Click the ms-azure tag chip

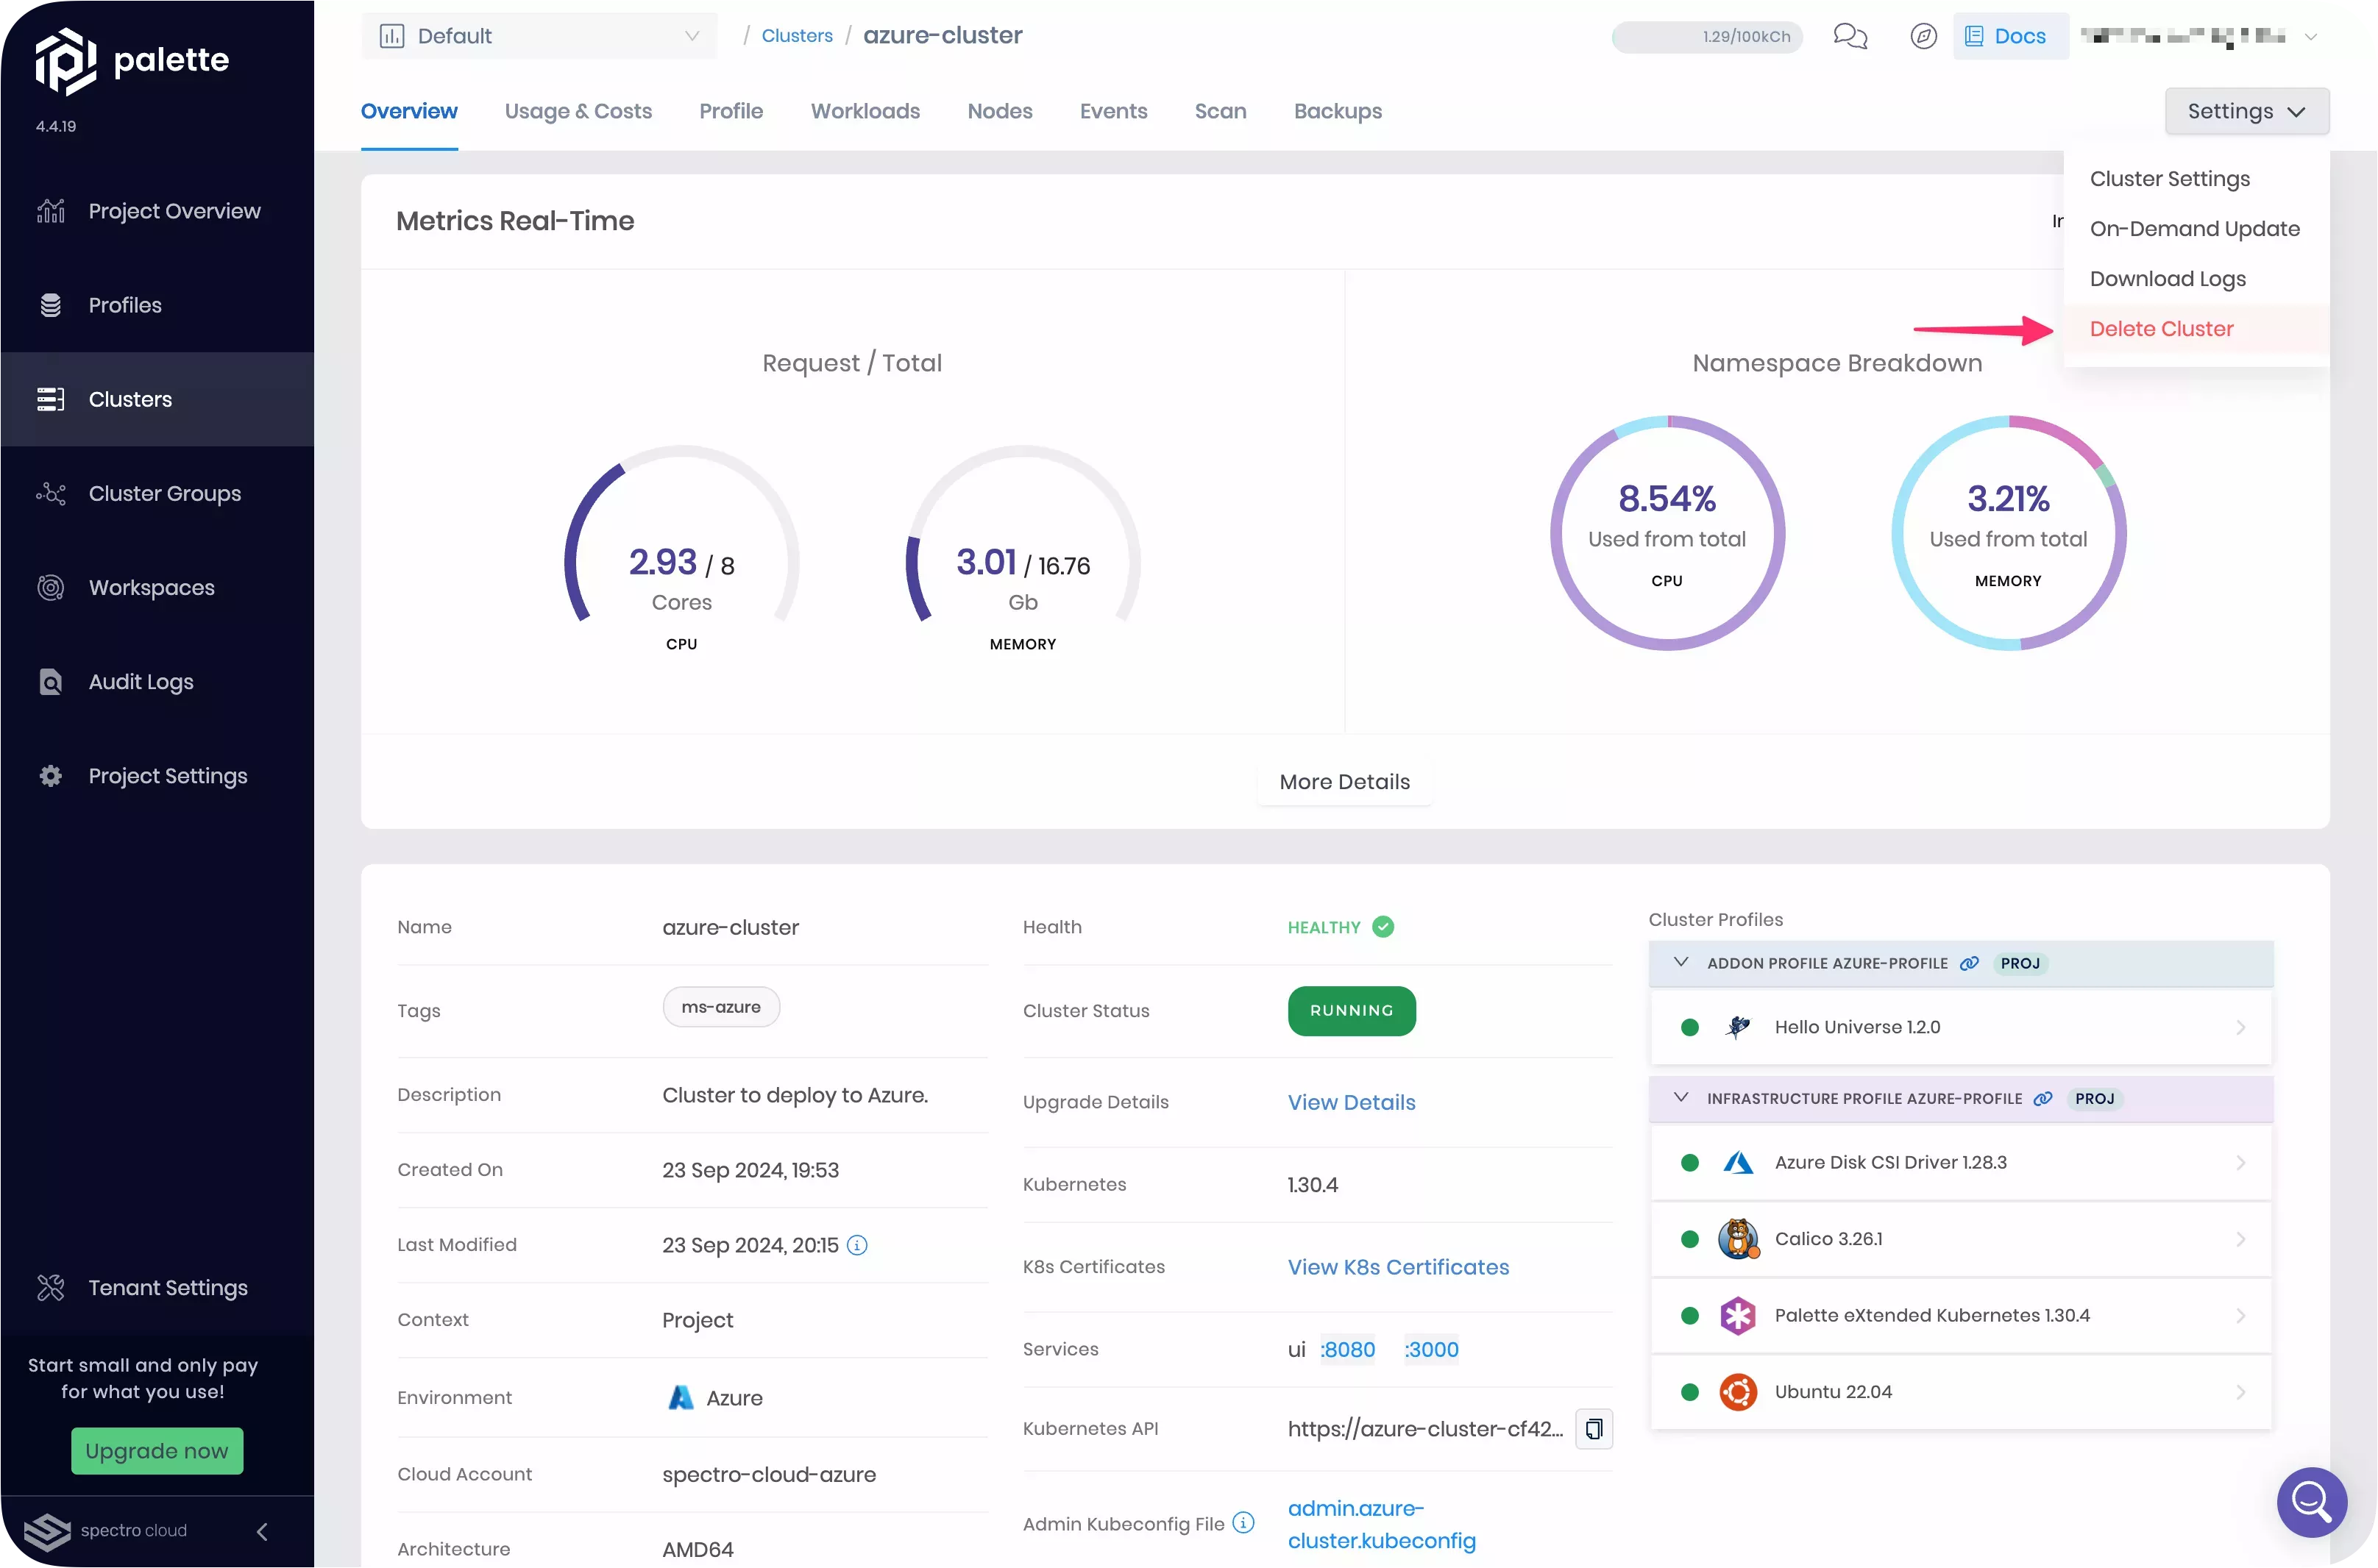pyautogui.click(x=720, y=1007)
